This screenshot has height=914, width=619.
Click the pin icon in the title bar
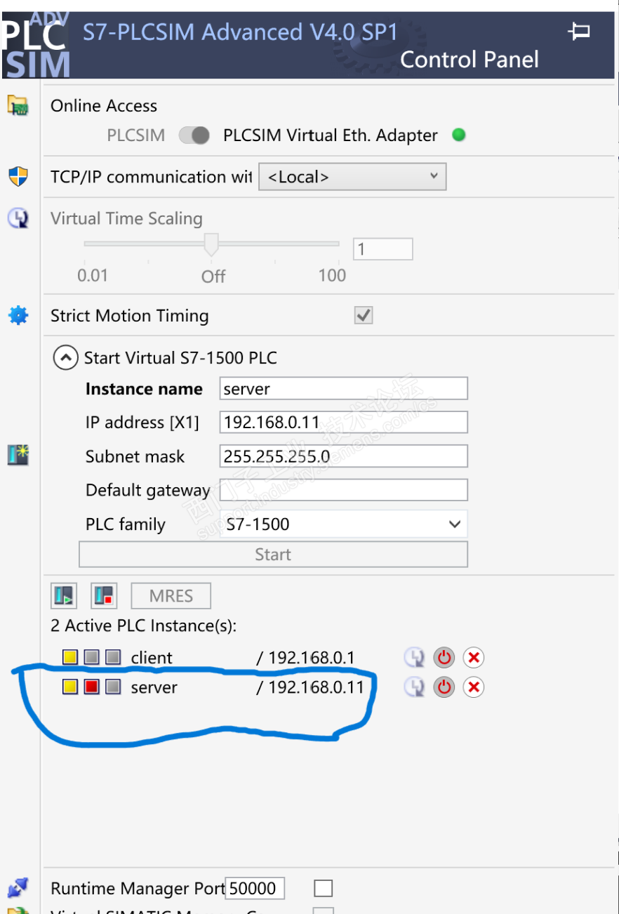(579, 32)
